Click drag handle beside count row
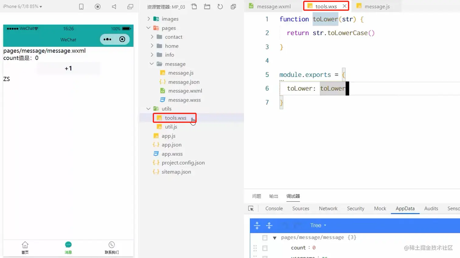Image resolution: width=460 pixels, height=258 pixels. [255, 248]
